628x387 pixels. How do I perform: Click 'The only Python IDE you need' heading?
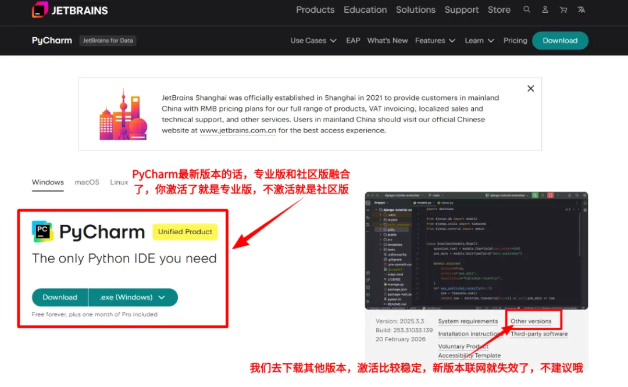(x=124, y=258)
